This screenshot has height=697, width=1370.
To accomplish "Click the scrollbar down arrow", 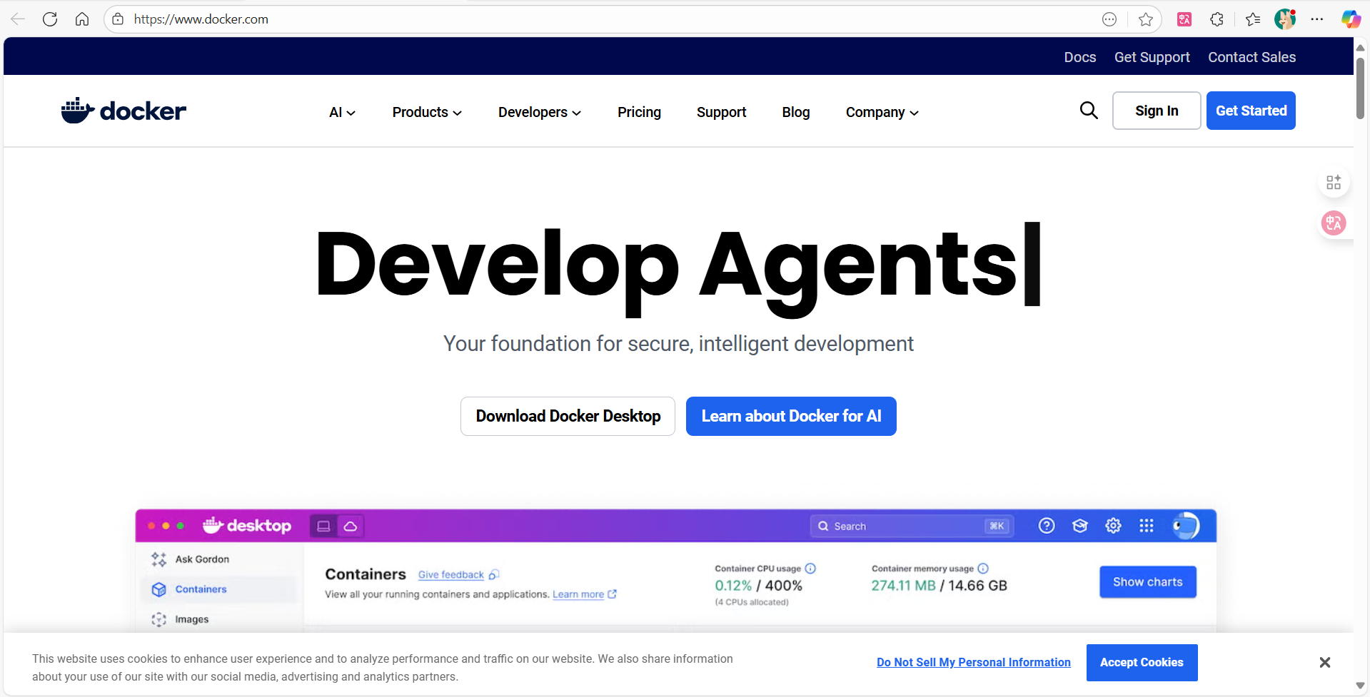I will (x=1360, y=686).
